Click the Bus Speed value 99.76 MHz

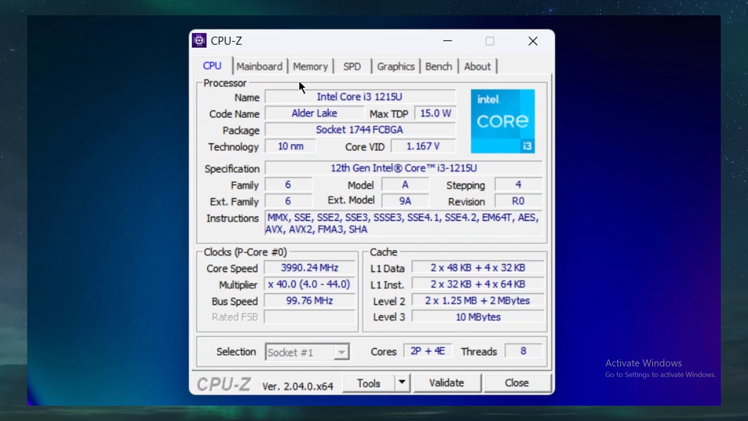click(310, 301)
